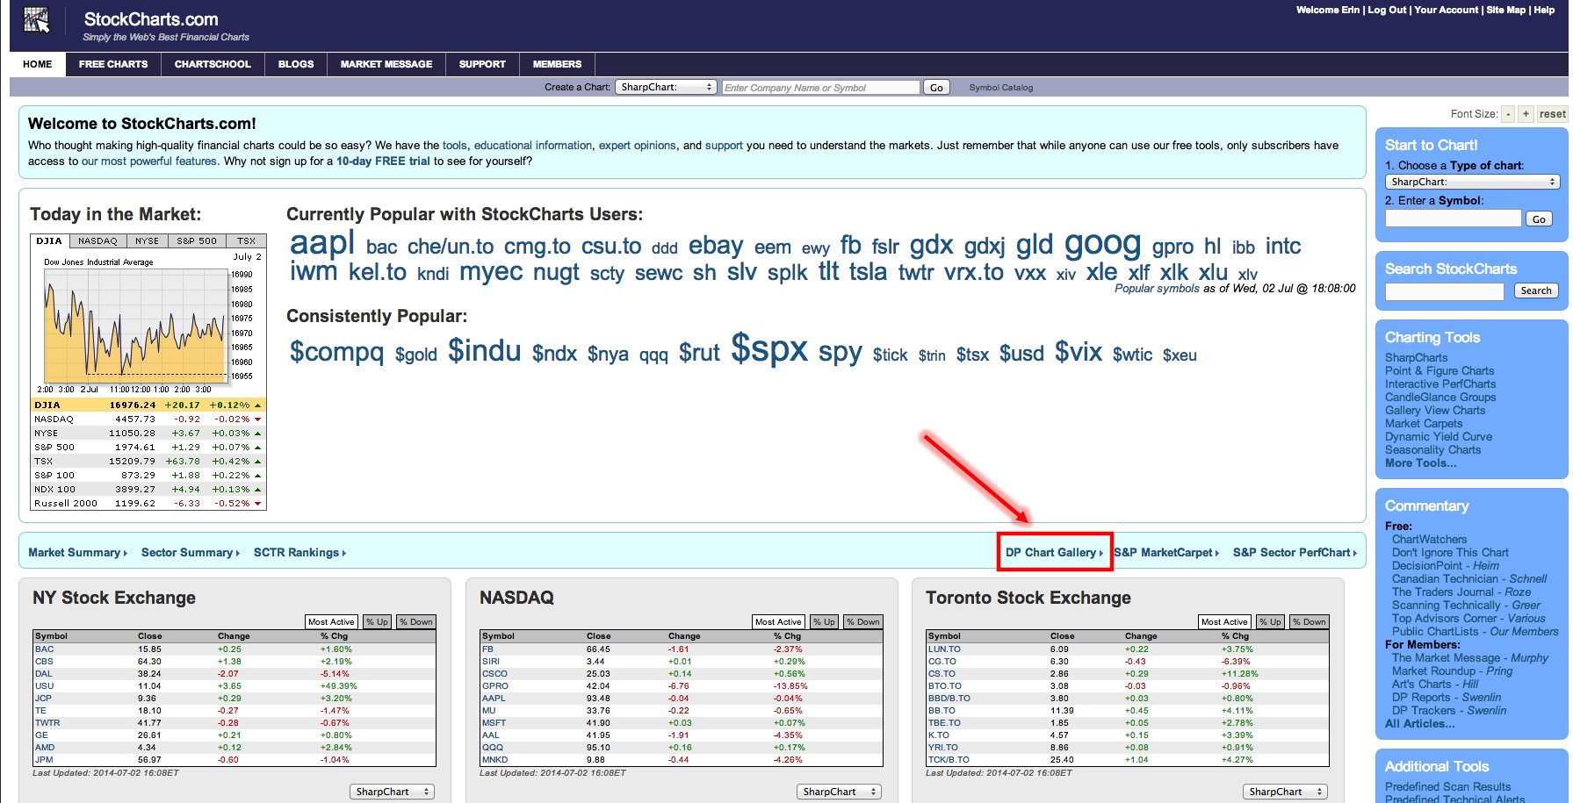The width and height of the screenshot is (1573, 803).
Task: Open S&P MarketCarpet link
Action: (1166, 553)
